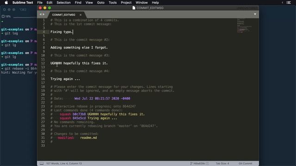Viewport: 296px width, 166px height.
Task: Open the Project menu
Action: coord(126,2)
